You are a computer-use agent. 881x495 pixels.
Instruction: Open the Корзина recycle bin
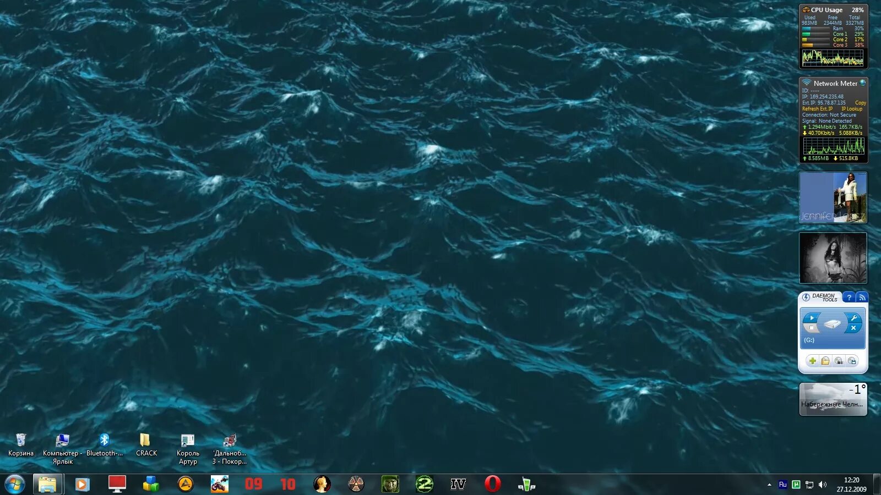(x=21, y=446)
